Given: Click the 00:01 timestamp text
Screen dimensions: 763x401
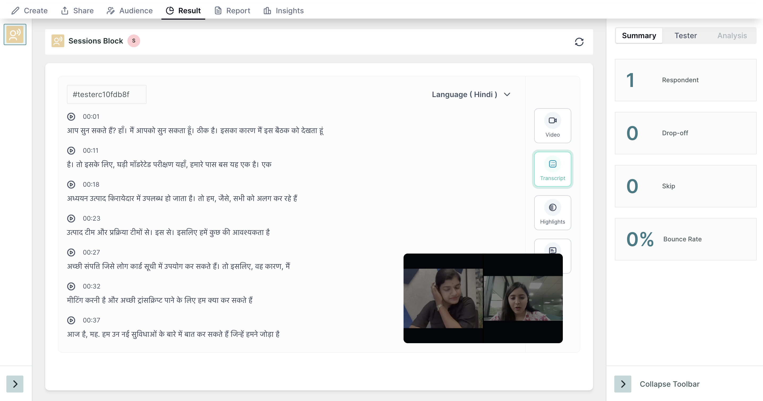Looking at the screenshot, I should [91, 117].
